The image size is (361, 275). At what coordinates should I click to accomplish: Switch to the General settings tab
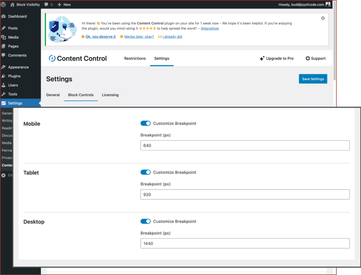pos(53,95)
